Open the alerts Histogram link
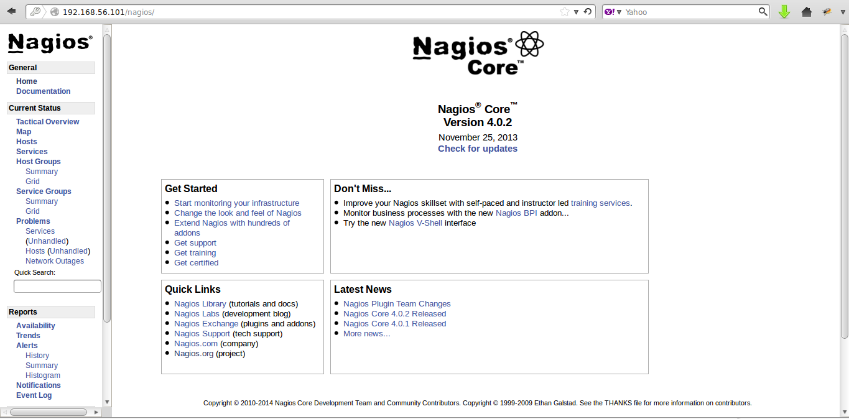 [43, 375]
